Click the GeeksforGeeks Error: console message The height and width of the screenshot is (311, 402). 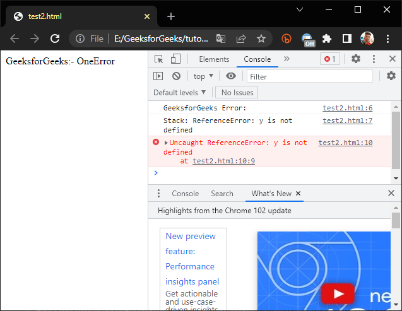pyautogui.click(x=204, y=108)
